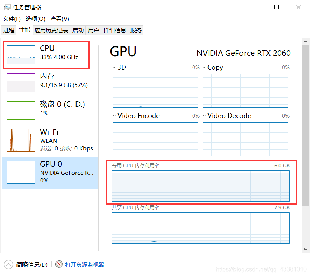Image resolution: width=310 pixels, height=276 pixels.
Task: Open the 查看 menu
Action: coord(59,19)
